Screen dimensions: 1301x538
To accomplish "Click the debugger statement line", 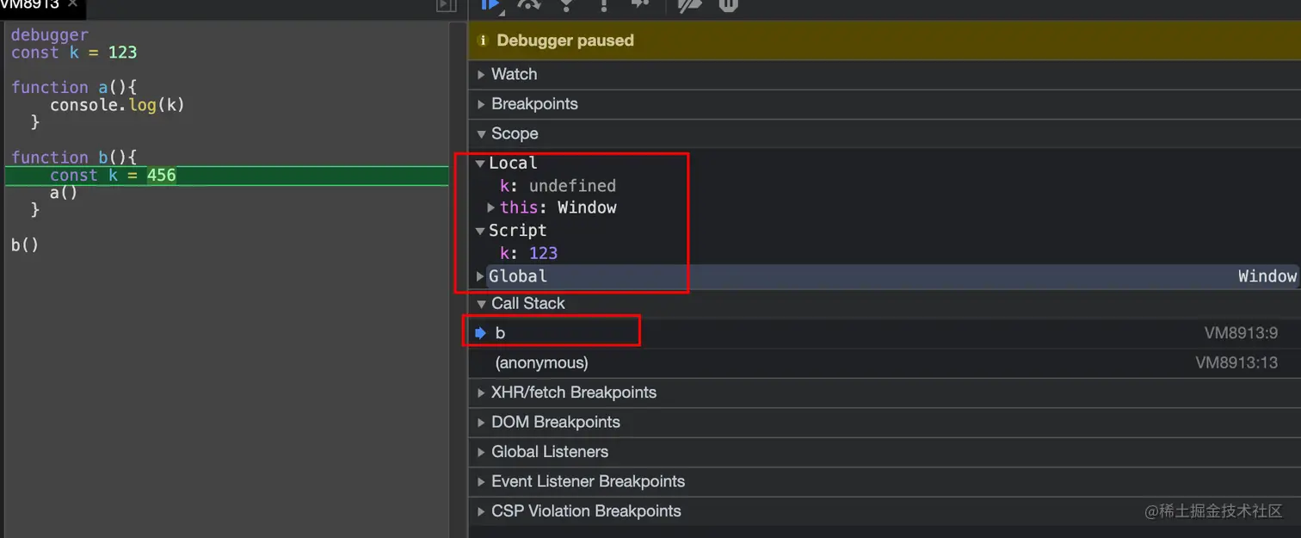I will pyautogui.click(x=50, y=35).
